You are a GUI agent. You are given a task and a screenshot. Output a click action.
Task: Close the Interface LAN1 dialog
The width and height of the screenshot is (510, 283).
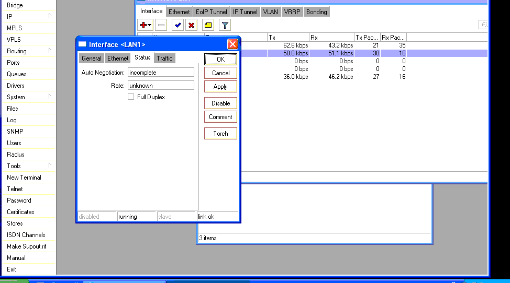pos(232,44)
